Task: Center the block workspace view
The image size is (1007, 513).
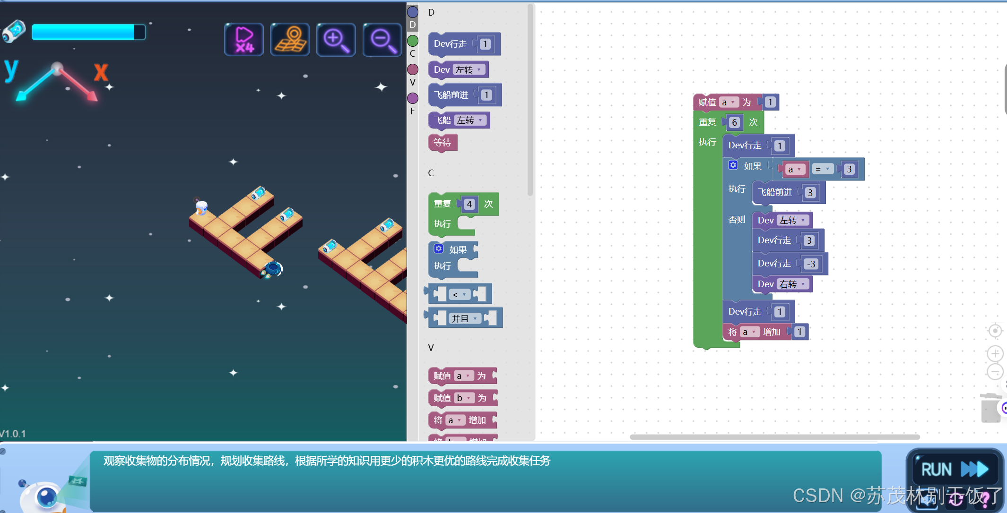Action: pos(995,331)
